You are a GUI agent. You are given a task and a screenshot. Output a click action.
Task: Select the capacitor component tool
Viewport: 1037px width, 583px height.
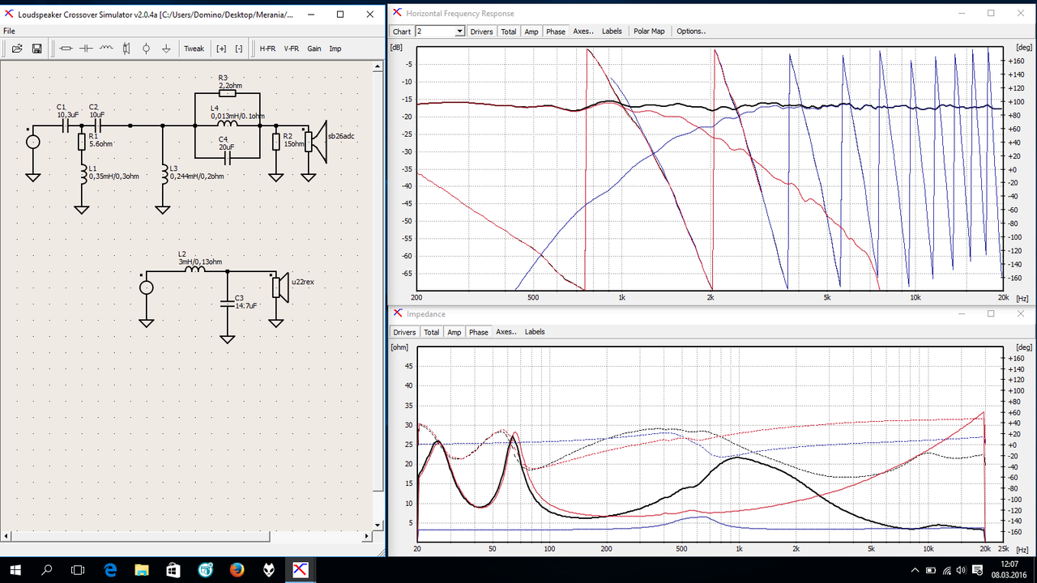[86, 49]
